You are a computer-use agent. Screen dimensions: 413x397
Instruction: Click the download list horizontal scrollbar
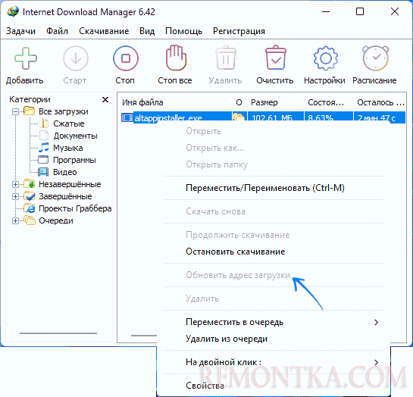[144, 336]
